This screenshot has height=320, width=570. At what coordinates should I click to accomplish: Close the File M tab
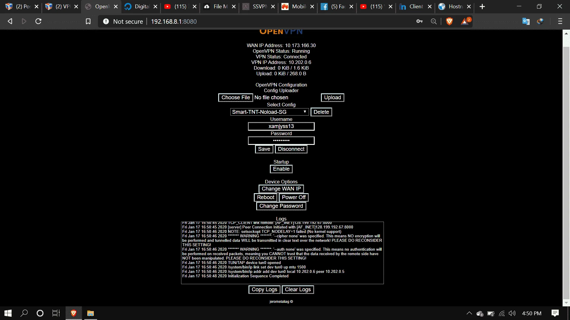234,7
